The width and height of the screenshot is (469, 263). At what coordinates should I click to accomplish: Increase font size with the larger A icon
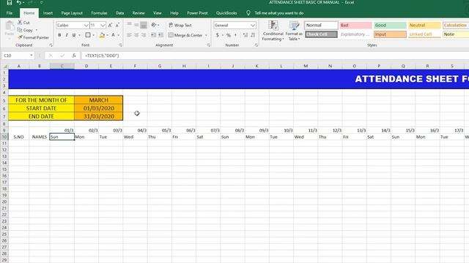(x=110, y=26)
